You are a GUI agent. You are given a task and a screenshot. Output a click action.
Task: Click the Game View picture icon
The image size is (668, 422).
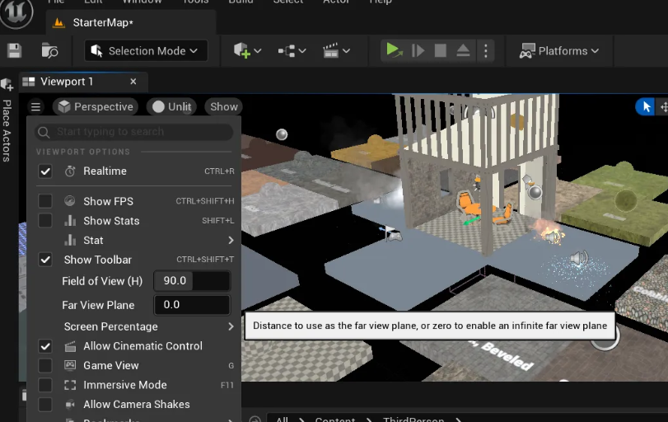click(70, 365)
